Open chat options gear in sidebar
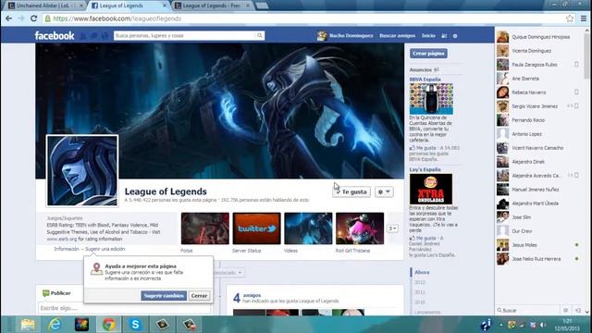Screen dimensions: 592x333 coord(565,311)
